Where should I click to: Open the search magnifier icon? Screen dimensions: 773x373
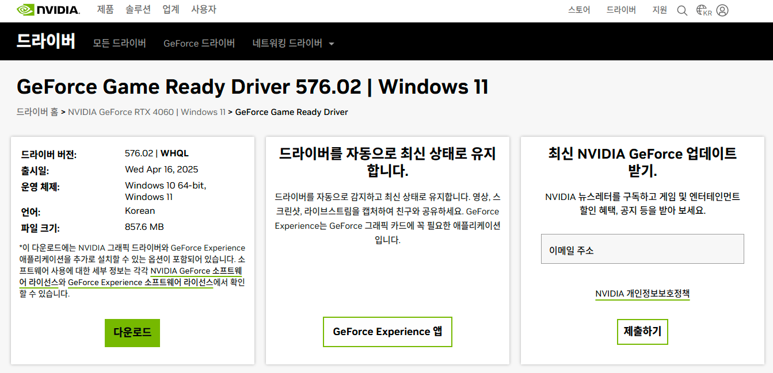pyautogui.click(x=682, y=10)
